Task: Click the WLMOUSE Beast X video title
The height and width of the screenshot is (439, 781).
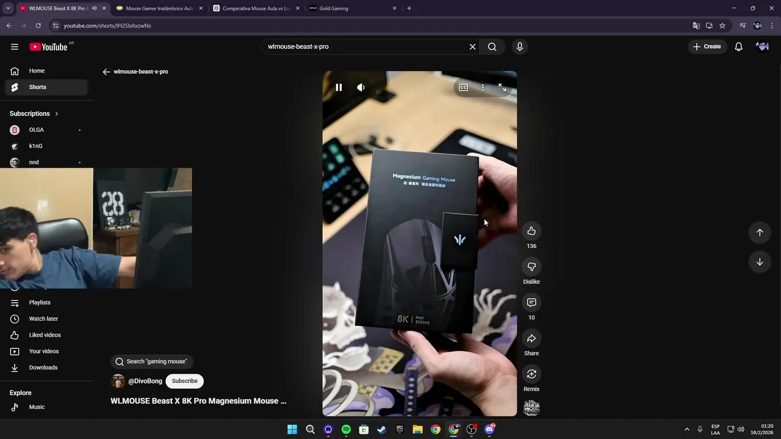Action: (198, 401)
